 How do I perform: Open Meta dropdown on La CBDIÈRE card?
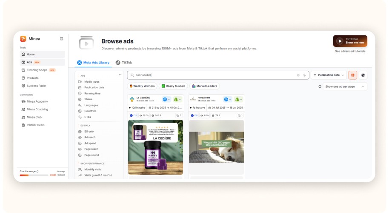click(166, 100)
